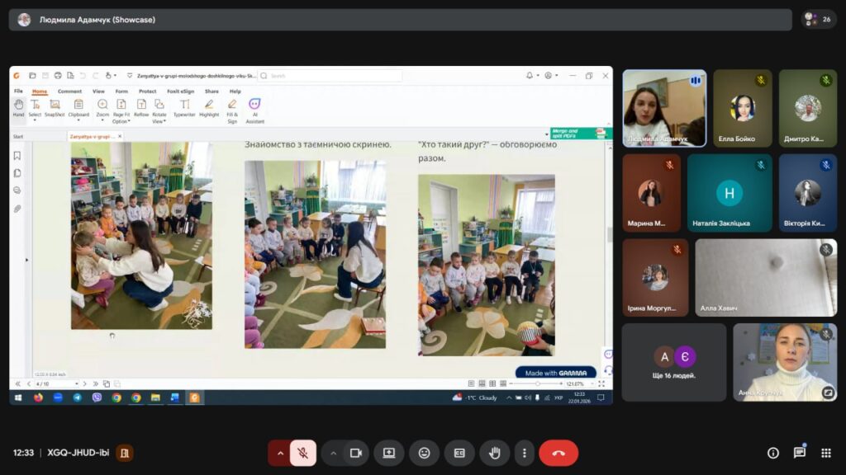This screenshot has height=475, width=846.
Task: Leave the call with the red button
Action: [558, 453]
